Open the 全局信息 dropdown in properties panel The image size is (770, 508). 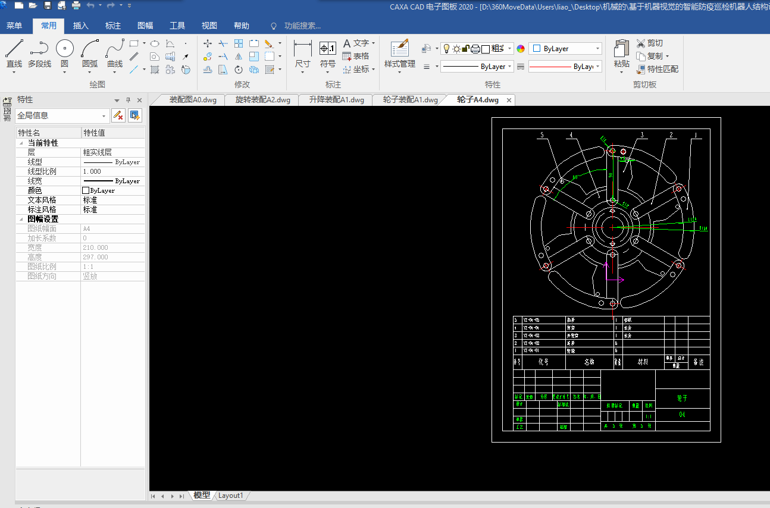pos(105,116)
